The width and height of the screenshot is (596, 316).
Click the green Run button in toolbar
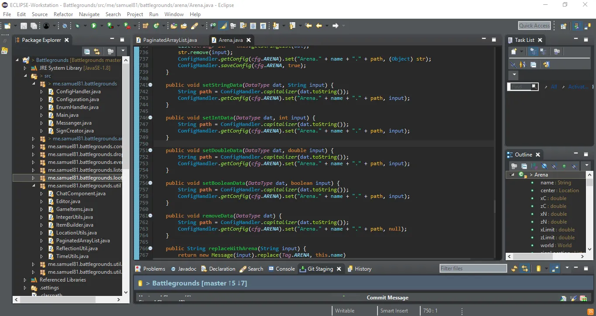point(93,26)
